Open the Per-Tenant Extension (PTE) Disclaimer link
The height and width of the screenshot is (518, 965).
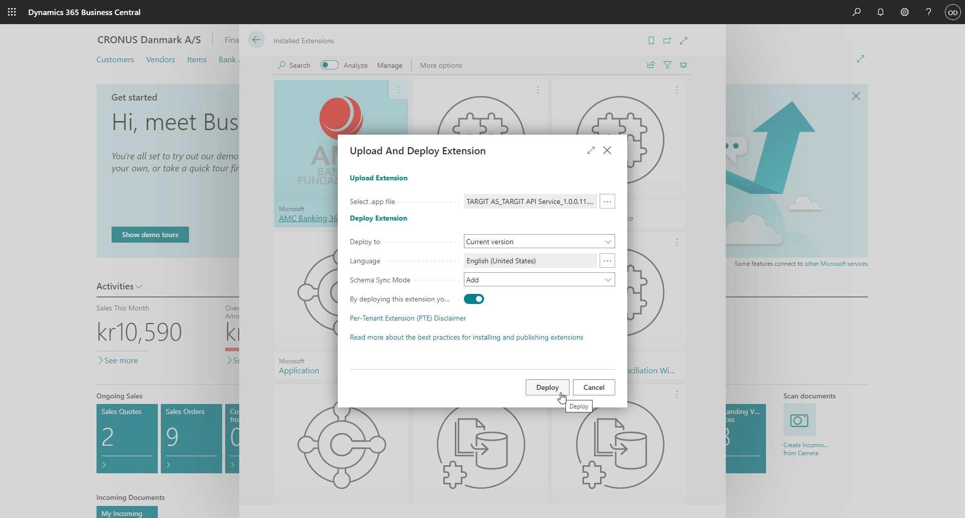(x=408, y=318)
